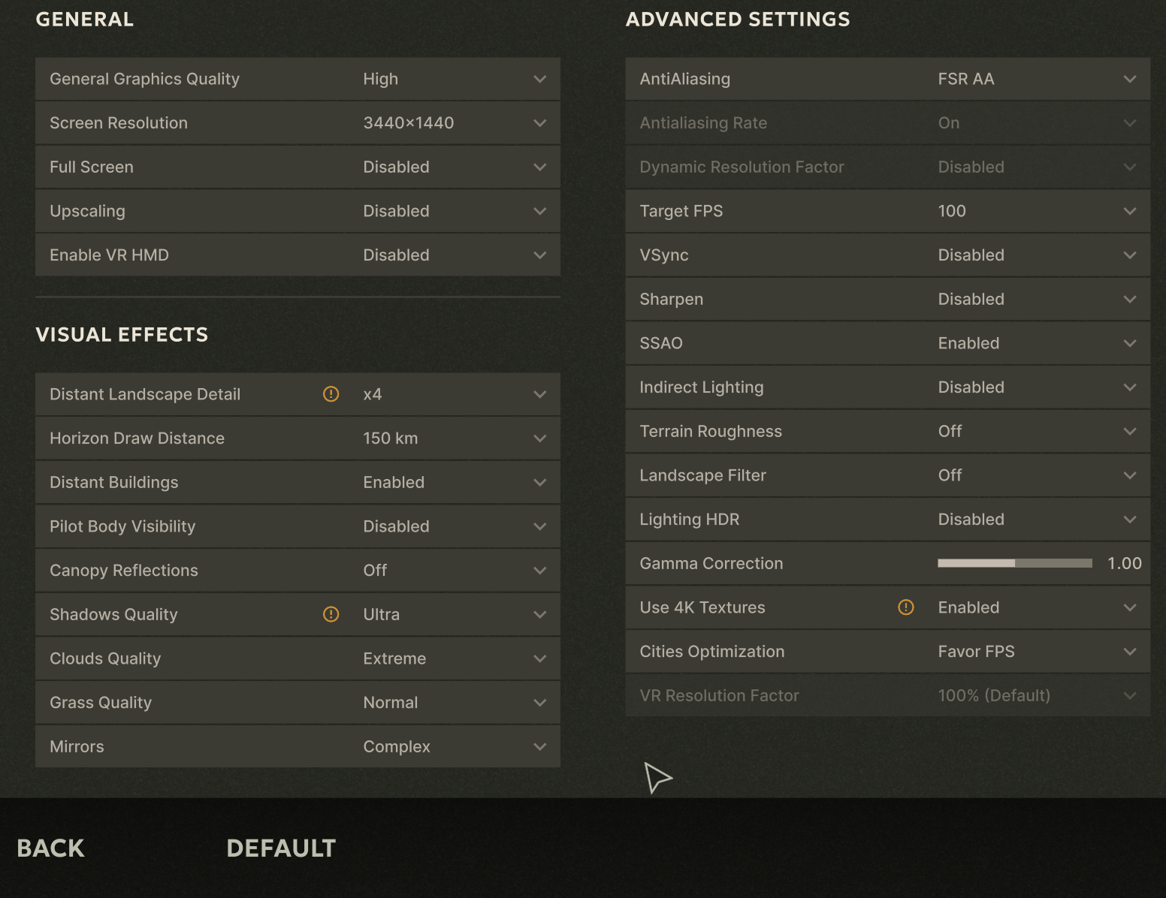Open Enable VR HMD dropdown
Viewport: 1166px width, 898px height.
pos(298,255)
